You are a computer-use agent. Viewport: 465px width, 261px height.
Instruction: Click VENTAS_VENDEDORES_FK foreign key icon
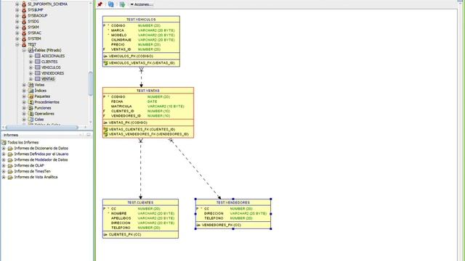click(105, 134)
